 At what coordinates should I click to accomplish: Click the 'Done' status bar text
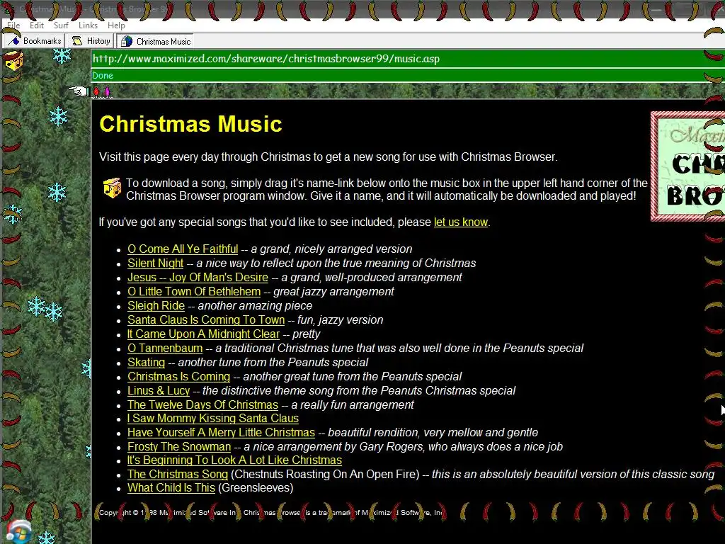coord(103,75)
